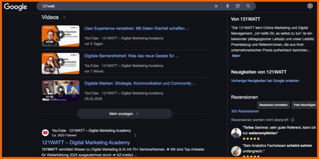The width and height of the screenshot is (319, 159).
Task: Click the magnifying glass search icon
Action: [x=248, y=6]
